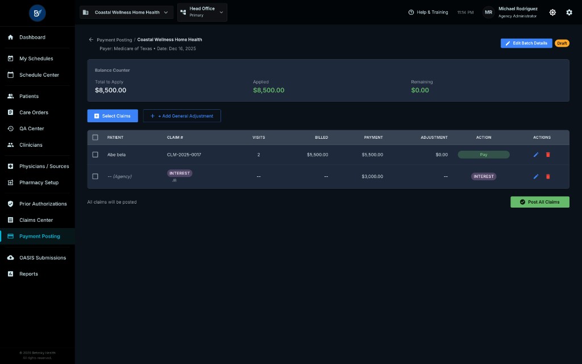Open the Dashboard home icon
Image resolution: width=582 pixels, height=364 pixels.
point(10,37)
